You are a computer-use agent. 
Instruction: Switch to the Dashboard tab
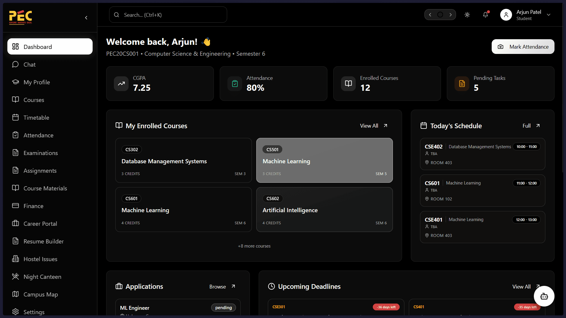point(37,46)
